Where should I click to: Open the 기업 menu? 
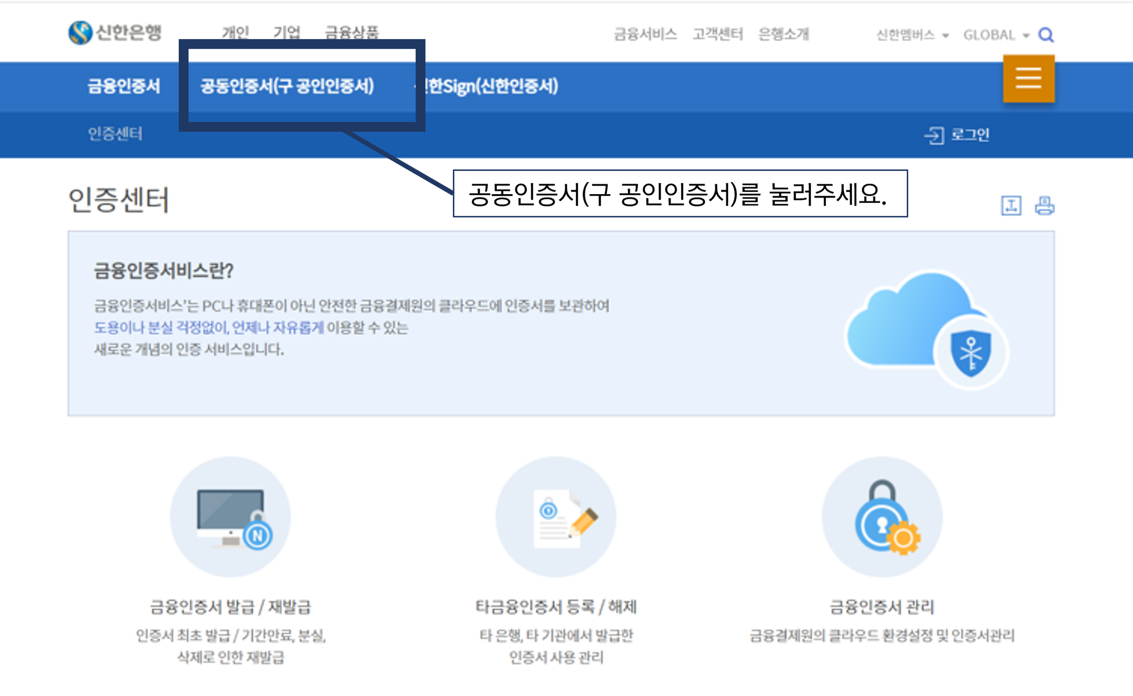(287, 32)
